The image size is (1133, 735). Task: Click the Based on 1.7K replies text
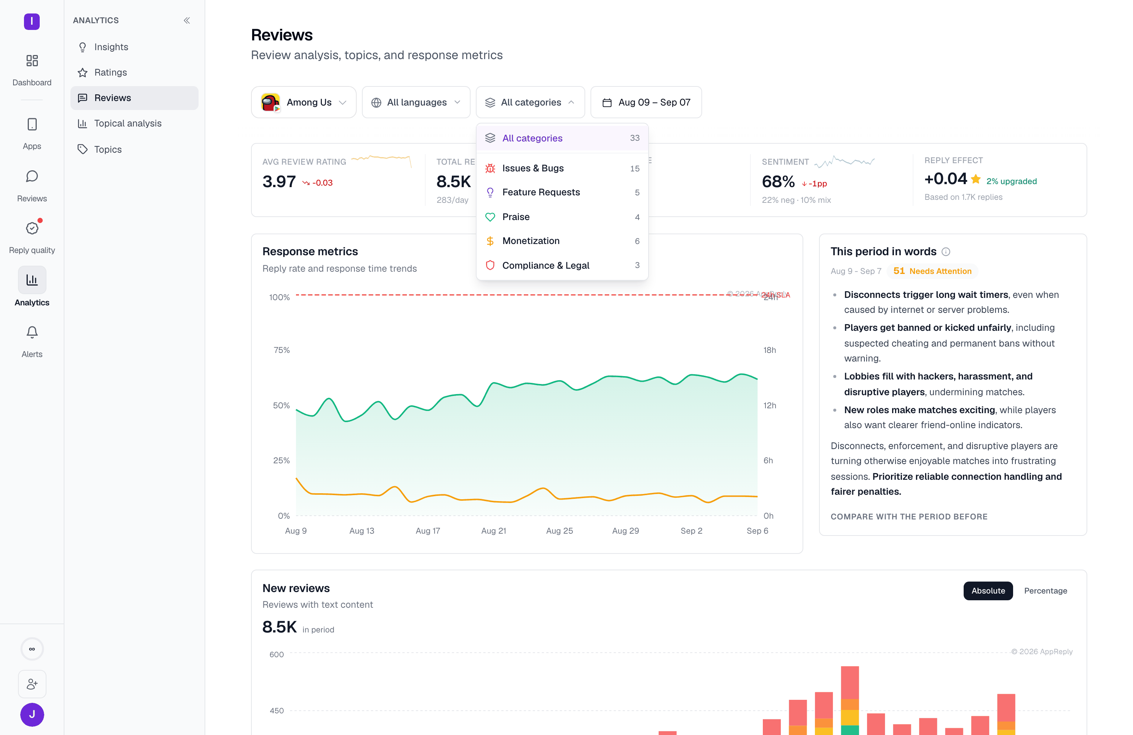pos(963,197)
